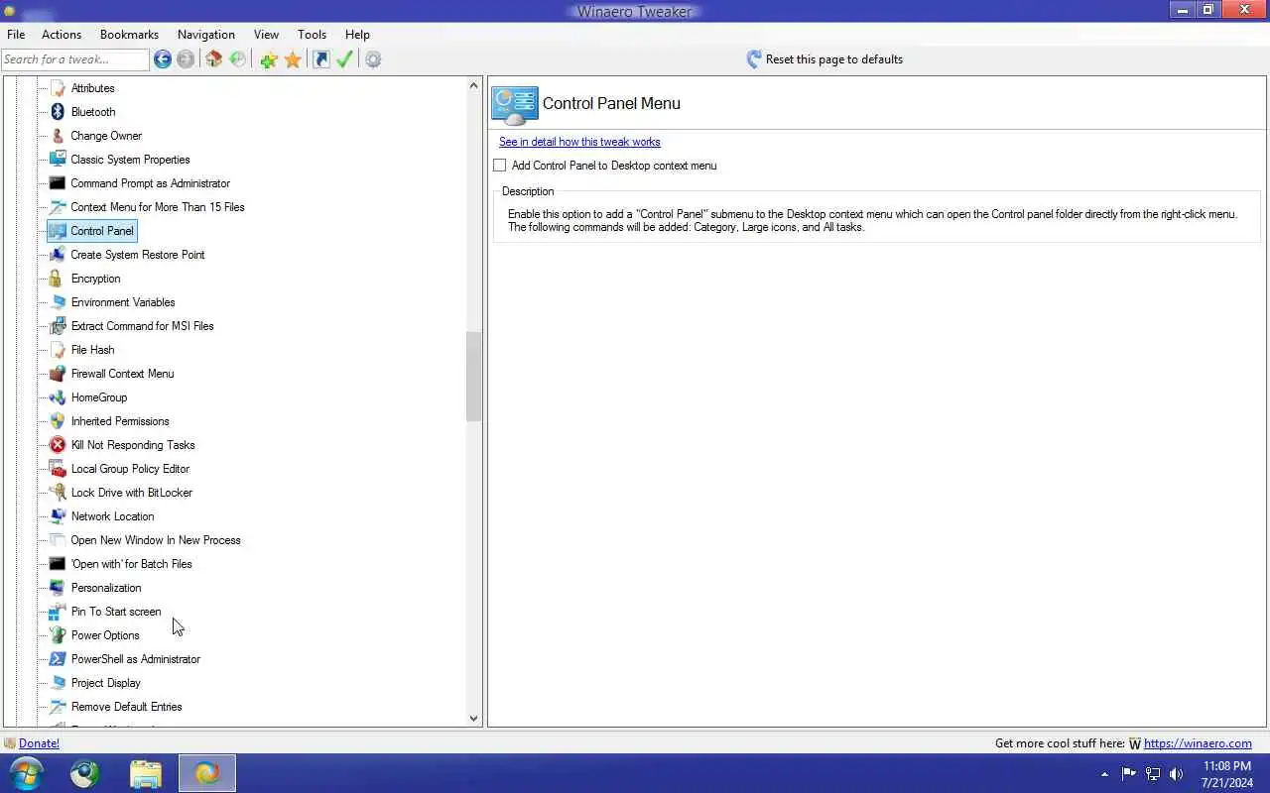Screen dimensions: 1270x793
Task: Open See in detail how this tweak works
Action: tap(579, 142)
